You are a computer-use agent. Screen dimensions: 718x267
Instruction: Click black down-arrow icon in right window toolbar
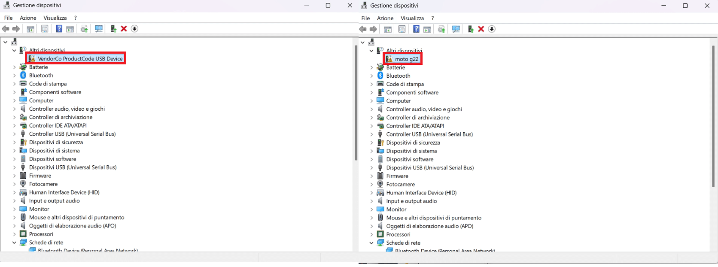coord(492,29)
